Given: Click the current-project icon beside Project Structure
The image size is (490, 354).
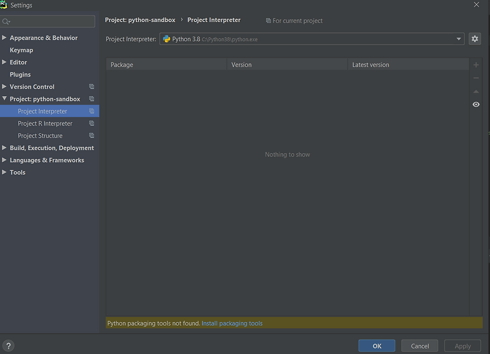Looking at the screenshot, I should [x=92, y=135].
